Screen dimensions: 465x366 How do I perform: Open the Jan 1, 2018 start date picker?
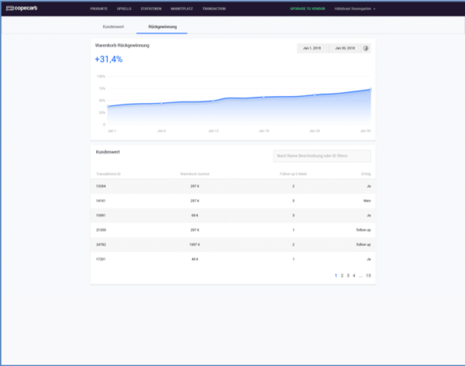click(x=313, y=48)
